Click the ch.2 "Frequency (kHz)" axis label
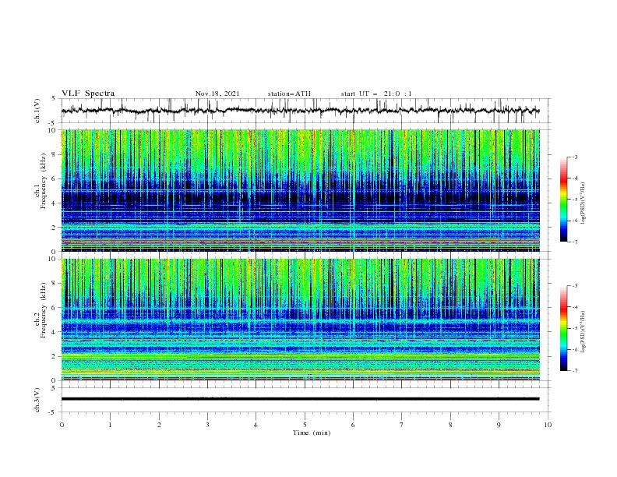The image size is (617, 477). point(43,309)
